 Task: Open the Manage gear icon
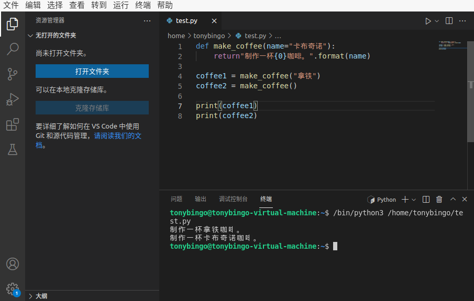pyautogui.click(x=13, y=289)
